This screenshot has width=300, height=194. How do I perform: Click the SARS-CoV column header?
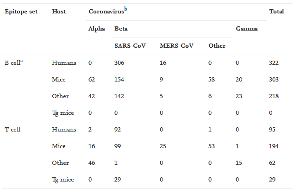pos(130,46)
